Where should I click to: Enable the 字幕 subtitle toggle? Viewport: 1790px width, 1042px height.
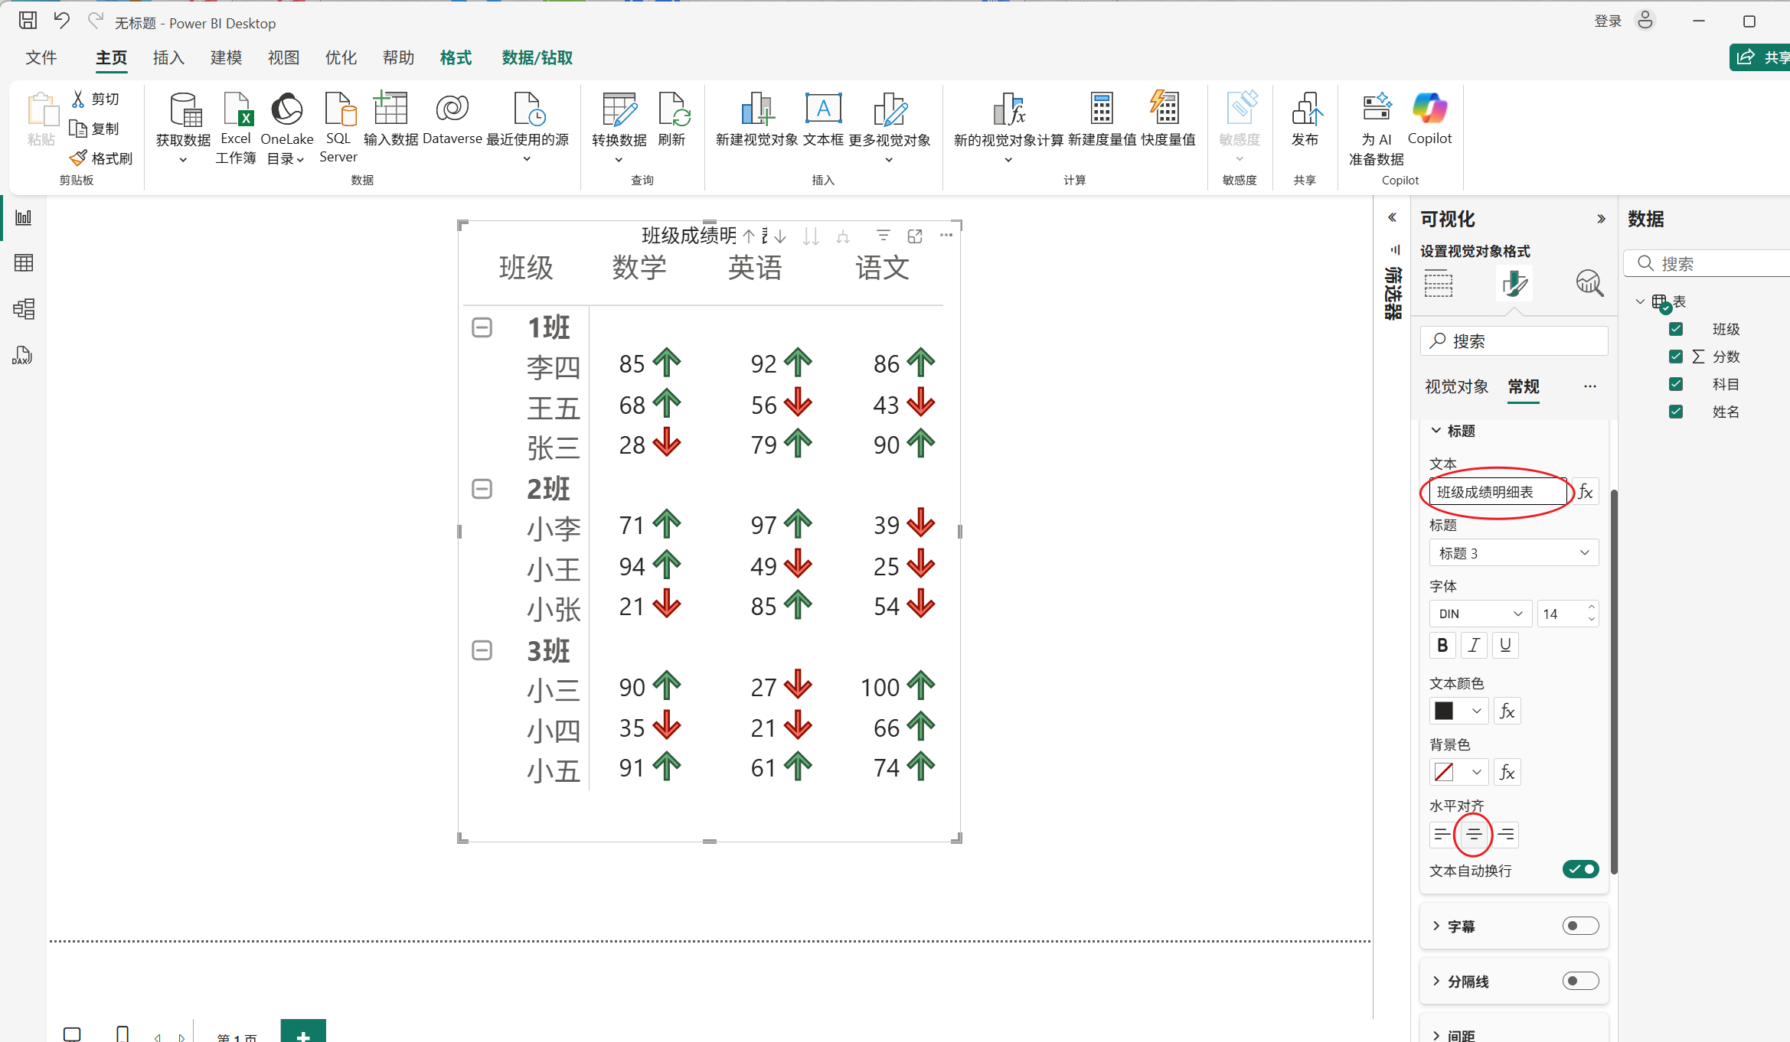1580,926
